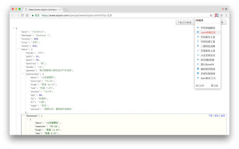Click the "quality": "良" line

35,63
